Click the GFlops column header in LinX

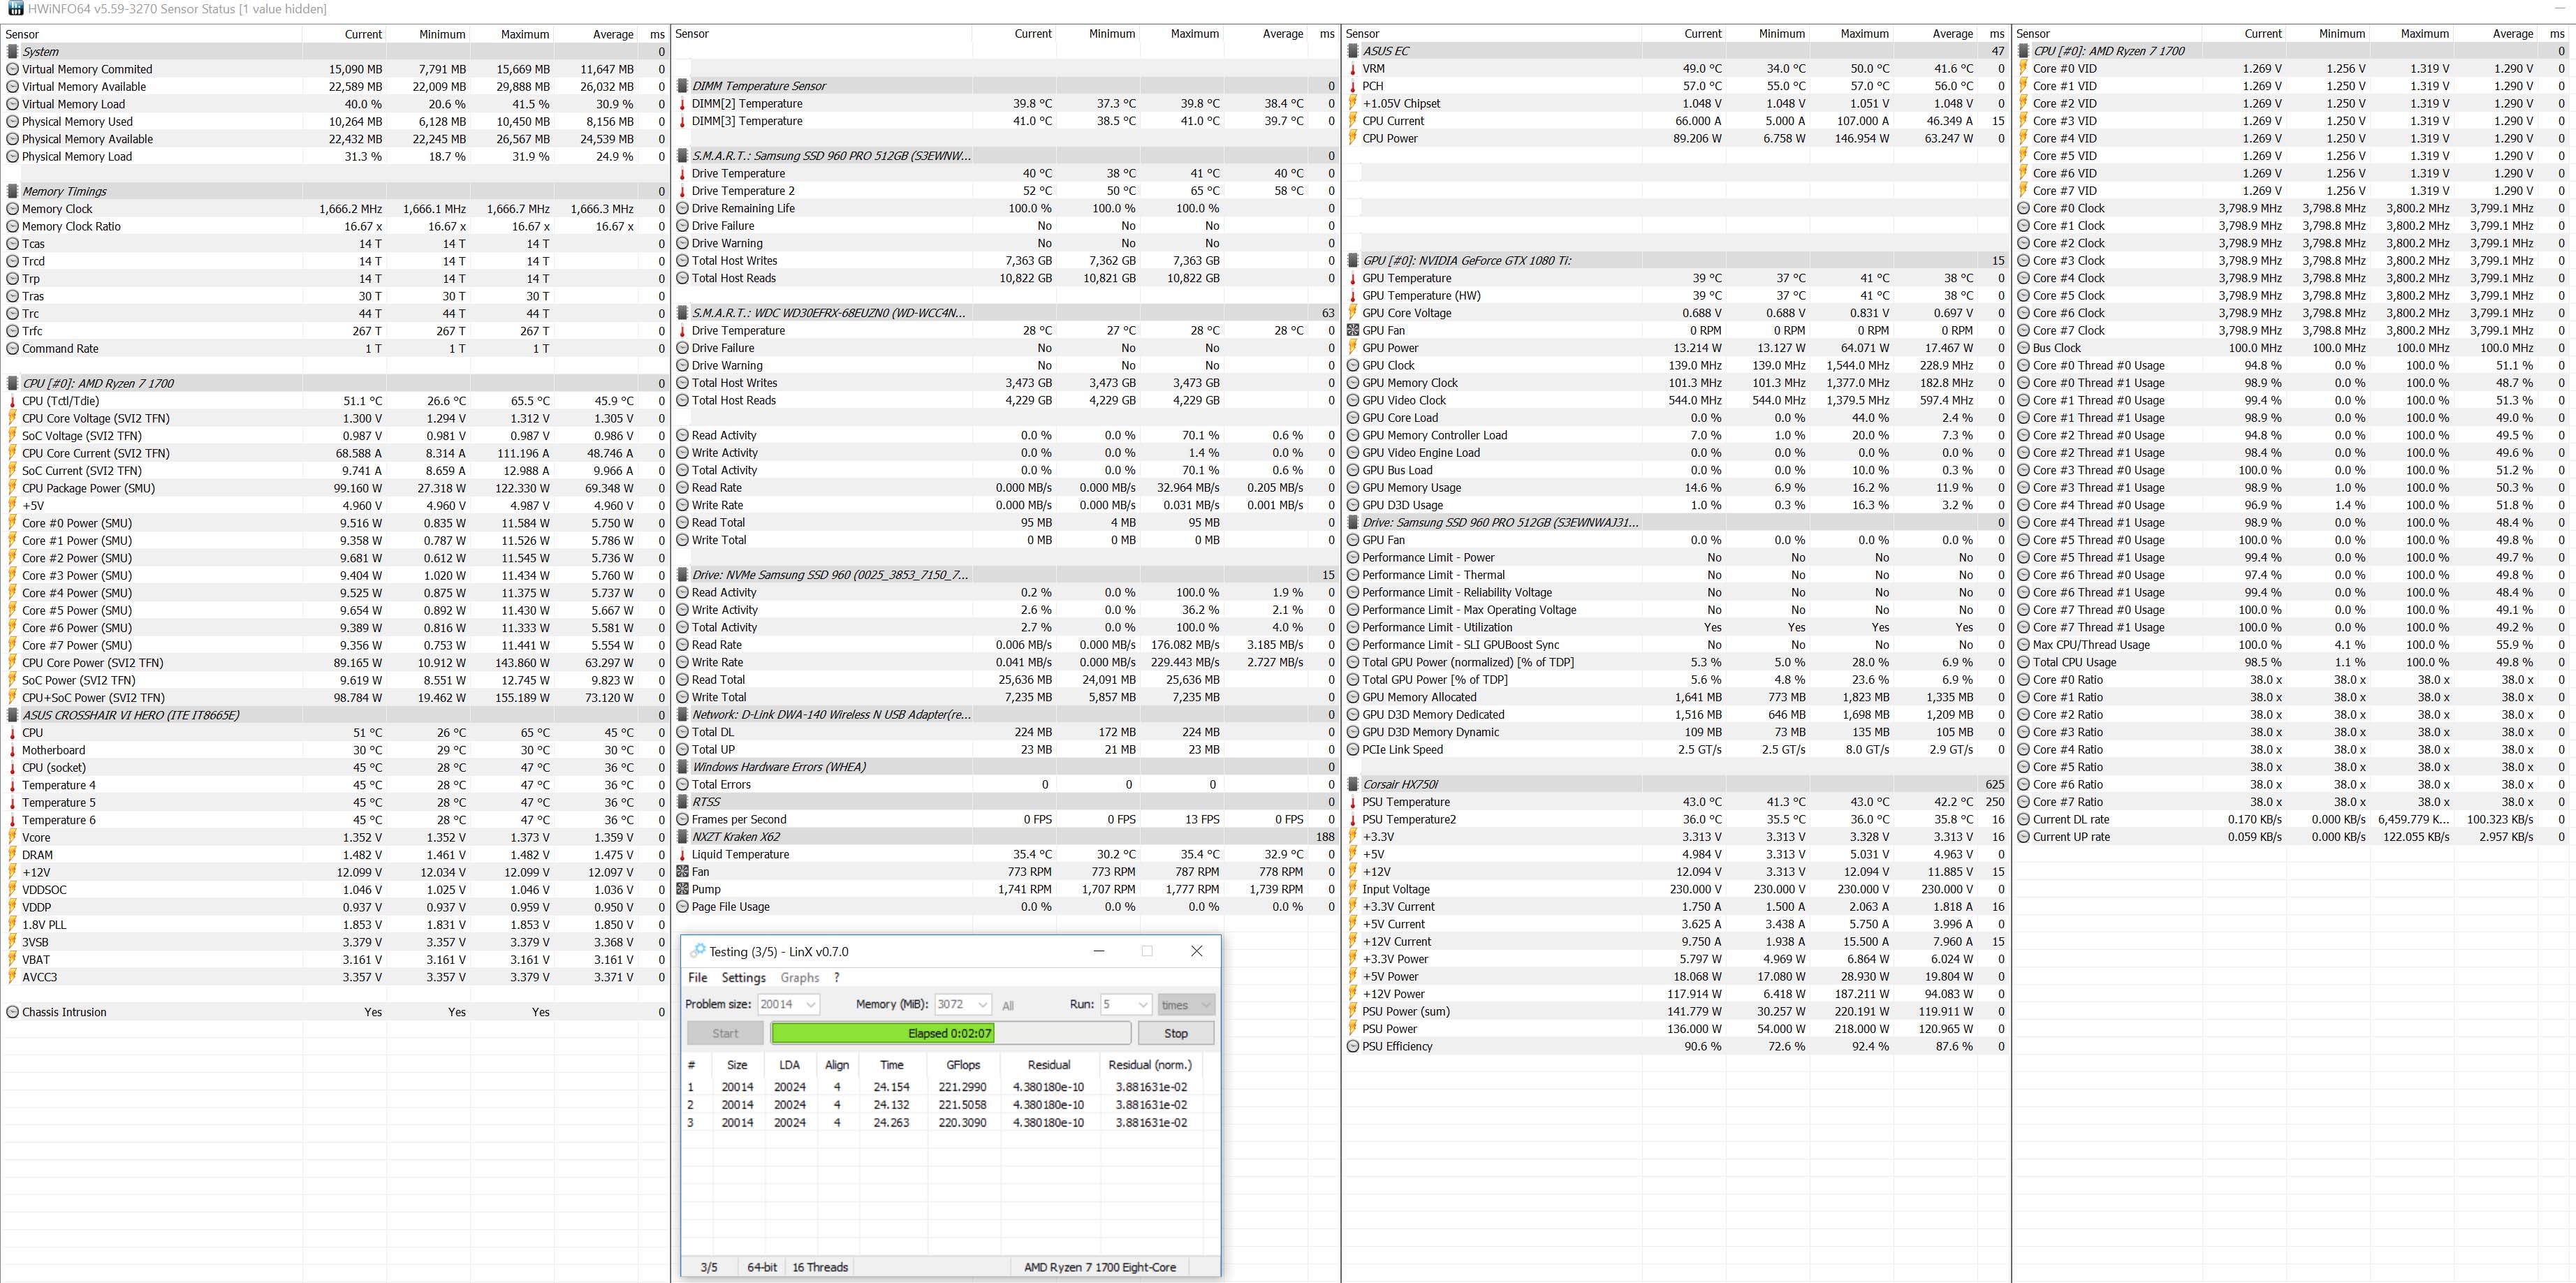(963, 1064)
